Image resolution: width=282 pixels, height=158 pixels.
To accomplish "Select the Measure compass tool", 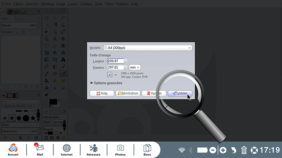I will coord(55,39).
